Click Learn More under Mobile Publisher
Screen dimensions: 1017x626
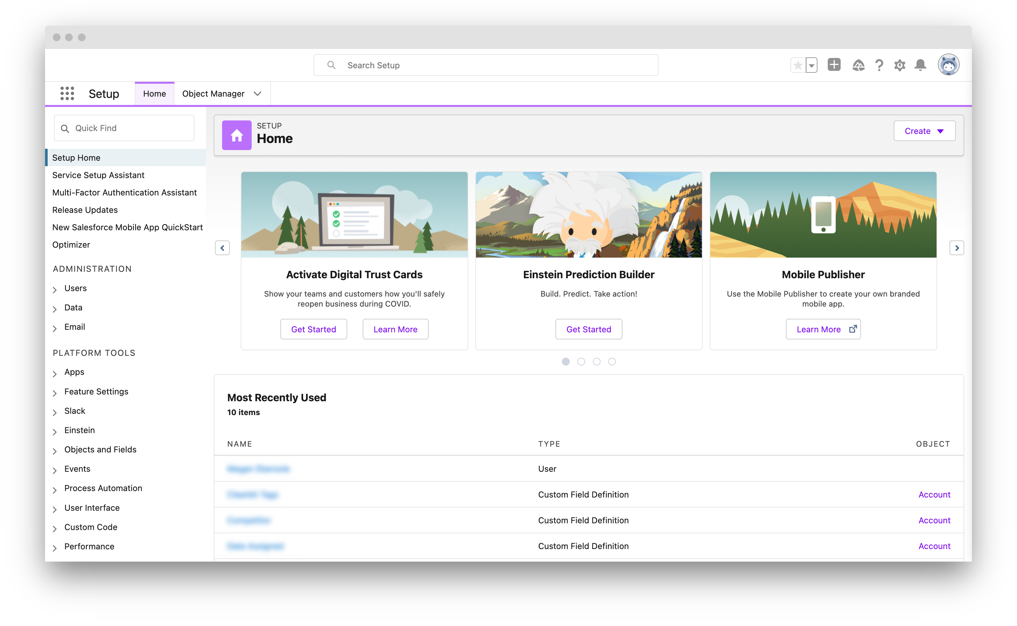click(x=823, y=329)
